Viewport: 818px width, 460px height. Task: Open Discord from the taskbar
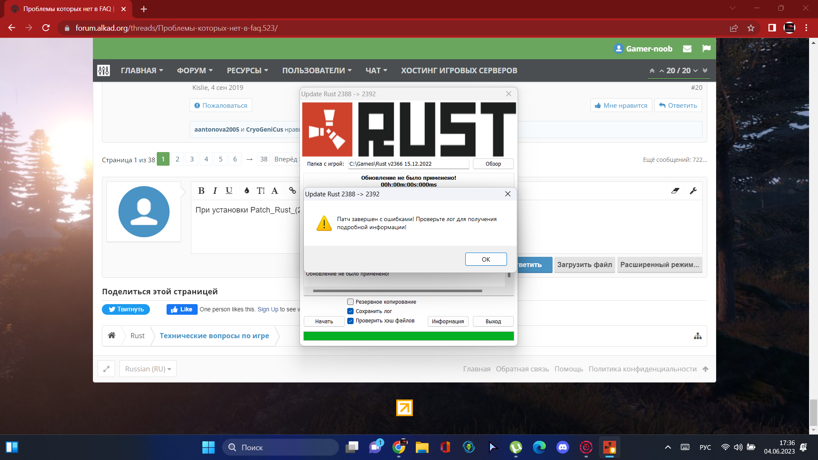(563, 447)
